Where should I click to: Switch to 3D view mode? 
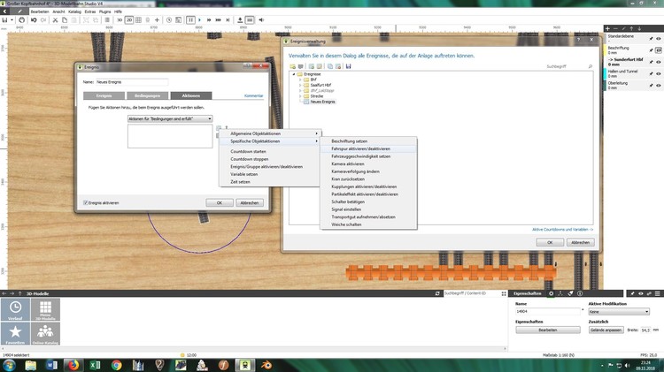(x=120, y=19)
